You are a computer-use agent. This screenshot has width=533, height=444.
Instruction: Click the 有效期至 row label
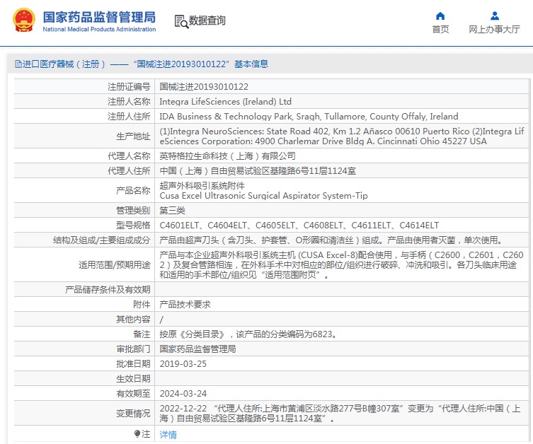(133, 394)
